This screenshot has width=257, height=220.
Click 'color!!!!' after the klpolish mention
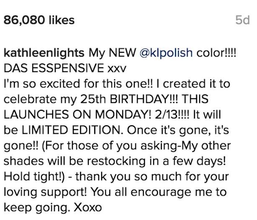point(216,53)
